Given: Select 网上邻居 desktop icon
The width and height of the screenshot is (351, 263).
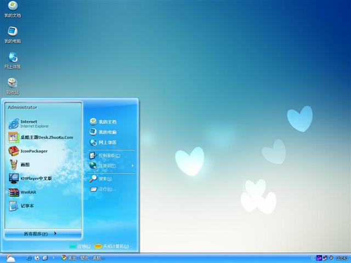Looking at the screenshot, I should point(13,61).
